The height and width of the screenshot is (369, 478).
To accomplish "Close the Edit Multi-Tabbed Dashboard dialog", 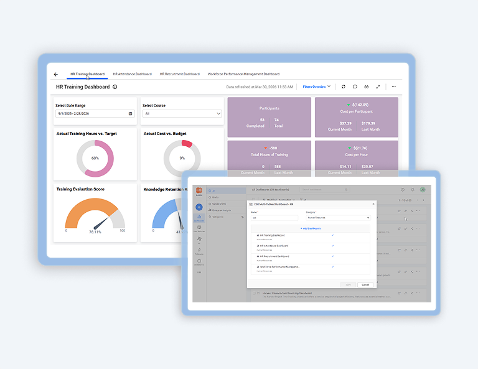I will pos(373,204).
